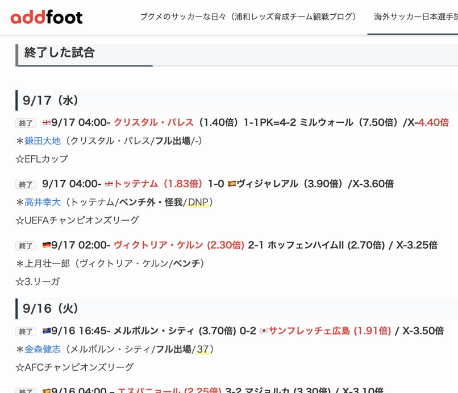
Task: Click クリスタル・パレス red team name
Action: (x=153, y=122)
